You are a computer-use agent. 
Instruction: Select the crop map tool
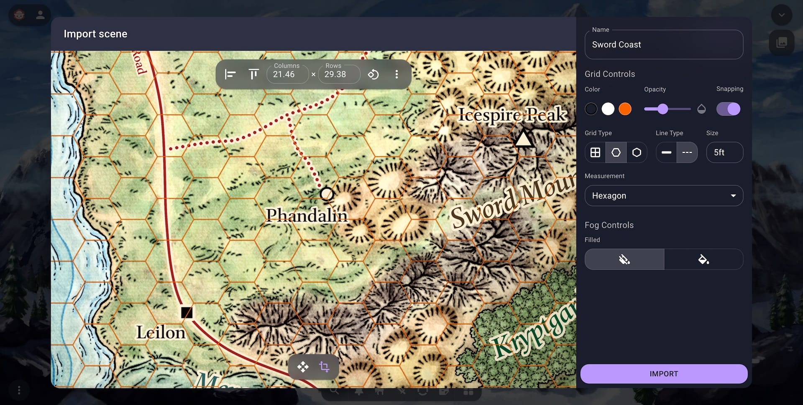[x=324, y=367]
